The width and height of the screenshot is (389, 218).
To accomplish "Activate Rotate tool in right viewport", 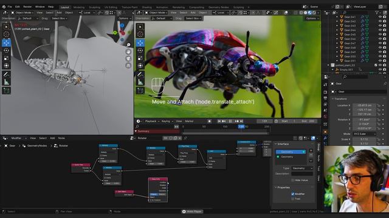I will [x=140, y=50].
